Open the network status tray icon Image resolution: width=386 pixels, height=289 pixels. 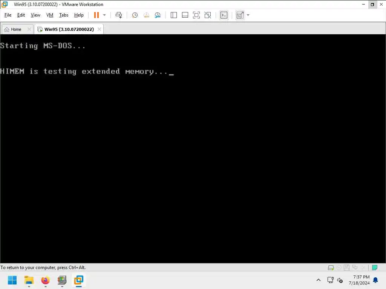click(x=330, y=280)
